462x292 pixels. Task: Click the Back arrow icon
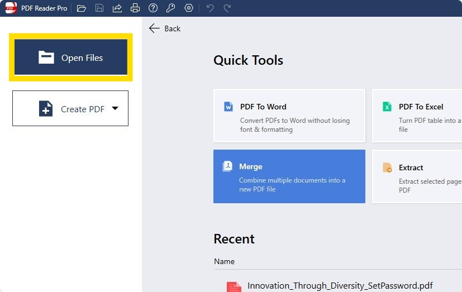pos(154,28)
